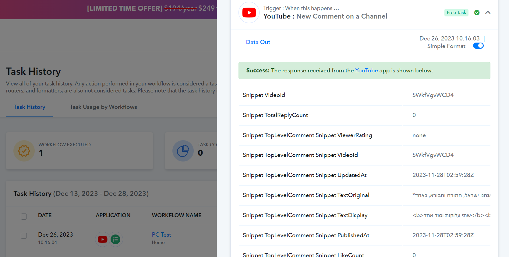This screenshot has height=257, width=509.
Task: Select the Snippet TextOriginal label
Action: pos(306,195)
